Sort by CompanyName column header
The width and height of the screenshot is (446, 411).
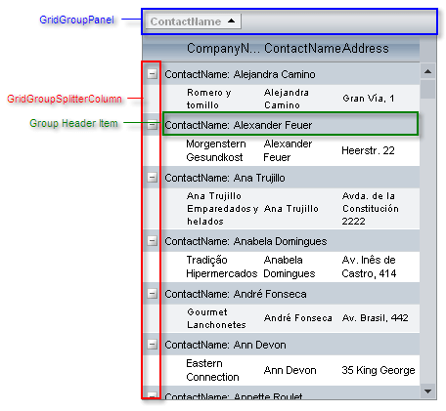tap(223, 49)
